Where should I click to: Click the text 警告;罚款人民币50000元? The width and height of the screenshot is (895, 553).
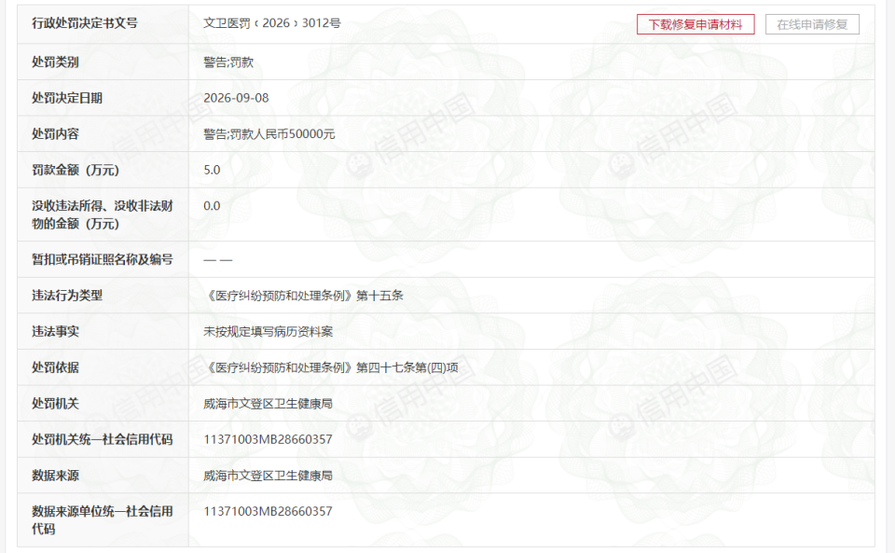tap(269, 134)
